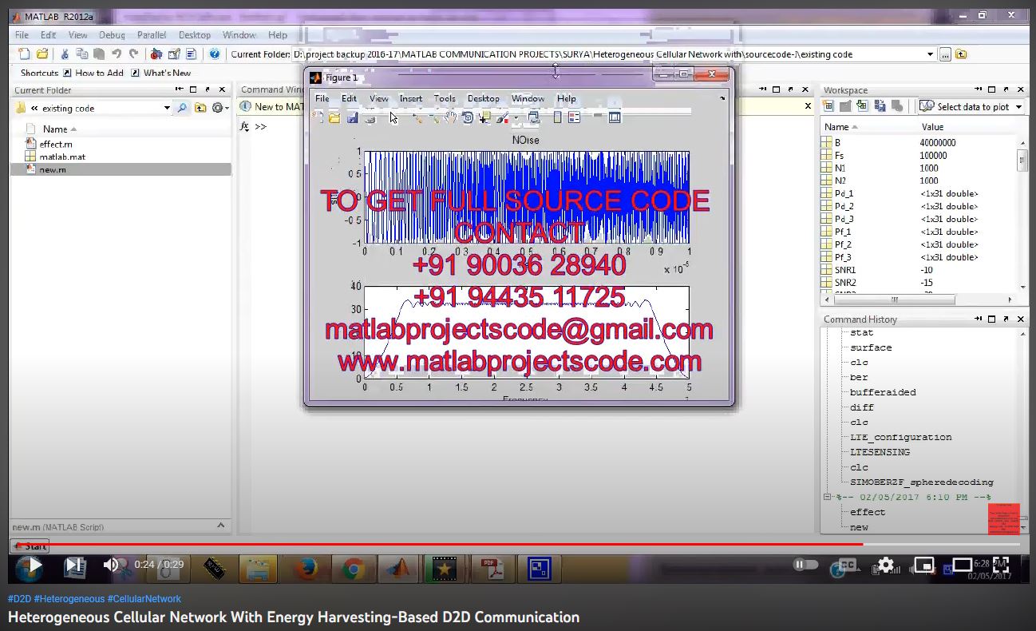1036x631 pixels.
Task: Open the MATLAB Desktop menu
Action: (x=195, y=35)
